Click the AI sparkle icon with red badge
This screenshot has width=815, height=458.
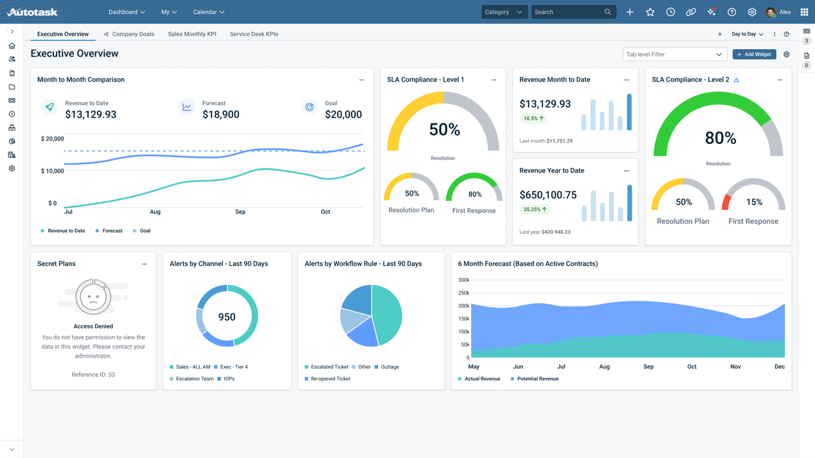pyautogui.click(x=711, y=11)
